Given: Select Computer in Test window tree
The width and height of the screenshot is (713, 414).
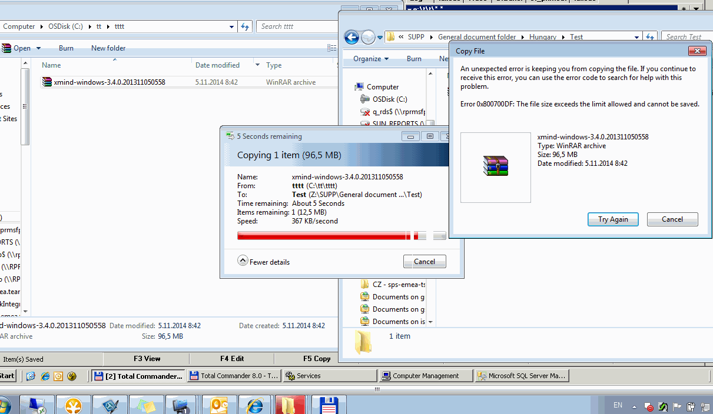Looking at the screenshot, I should point(383,87).
